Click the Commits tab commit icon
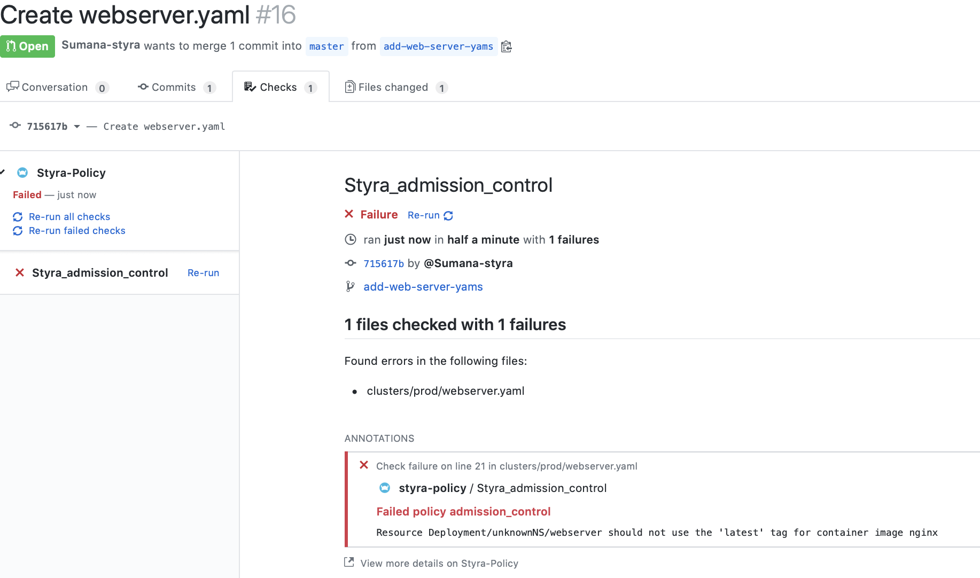Screen dimensions: 980x578 click(143, 87)
